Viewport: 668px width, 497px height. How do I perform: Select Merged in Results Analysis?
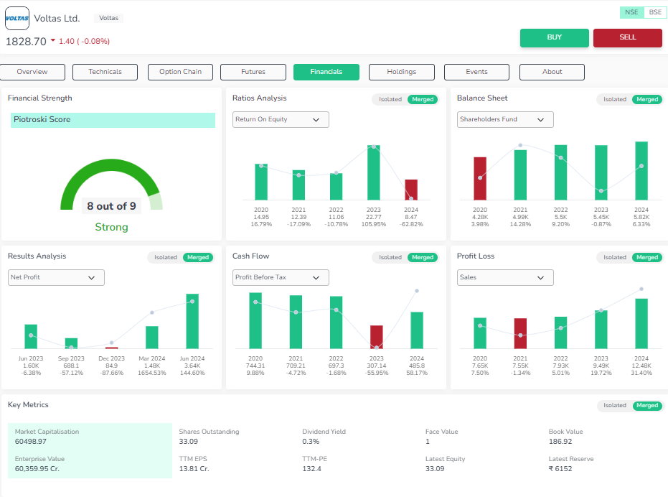(x=198, y=257)
